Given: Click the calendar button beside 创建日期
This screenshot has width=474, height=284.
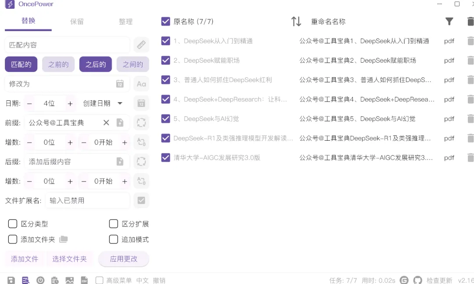Looking at the screenshot, I should (x=141, y=103).
